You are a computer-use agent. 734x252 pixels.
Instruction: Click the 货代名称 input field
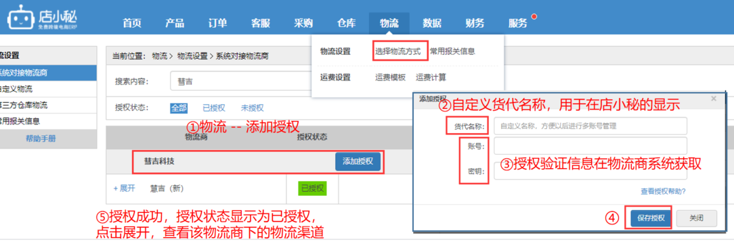click(x=590, y=126)
